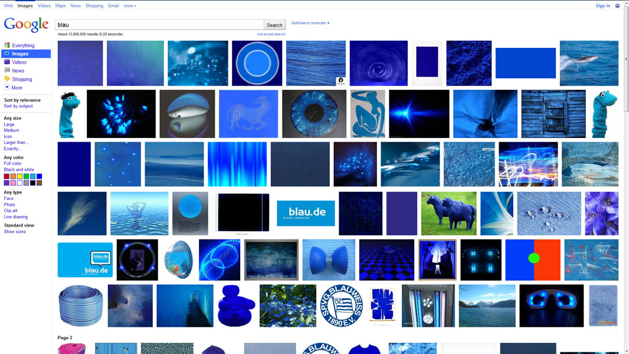
Task: Expand the SafeSearch moderate dropdown
Action: pos(310,23)
